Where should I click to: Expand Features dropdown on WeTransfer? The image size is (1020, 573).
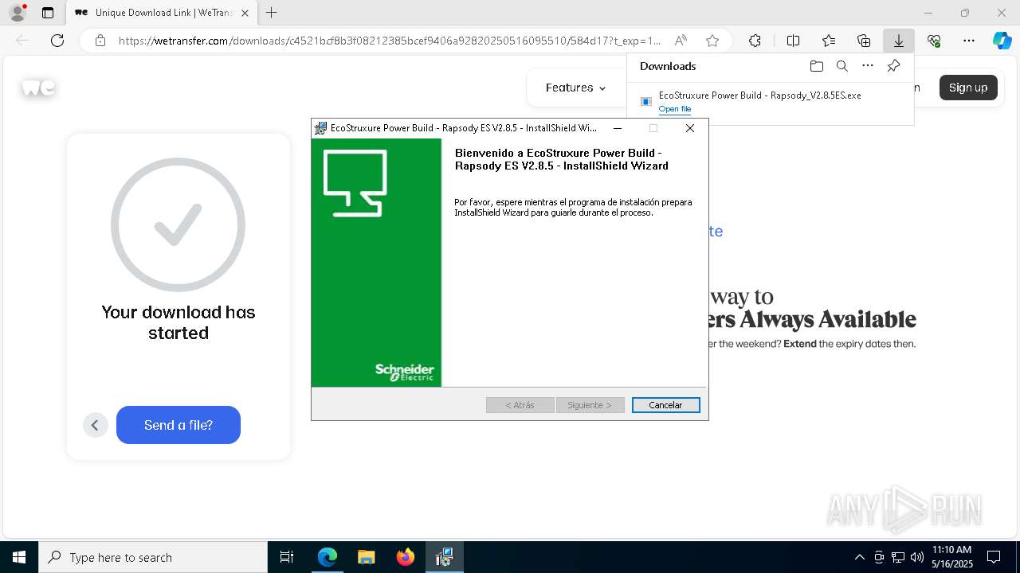(x=575, y=88)
